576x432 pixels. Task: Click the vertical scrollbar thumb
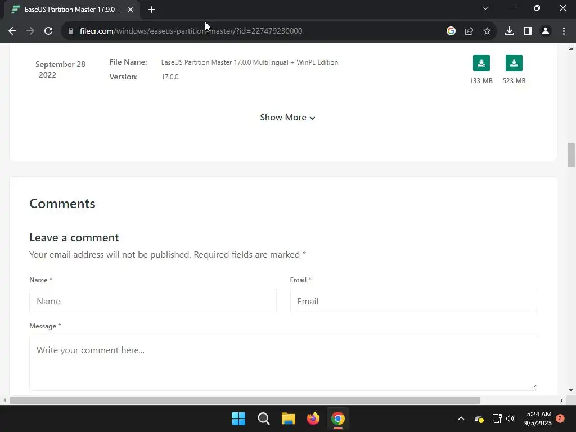[x=571, y=155]
